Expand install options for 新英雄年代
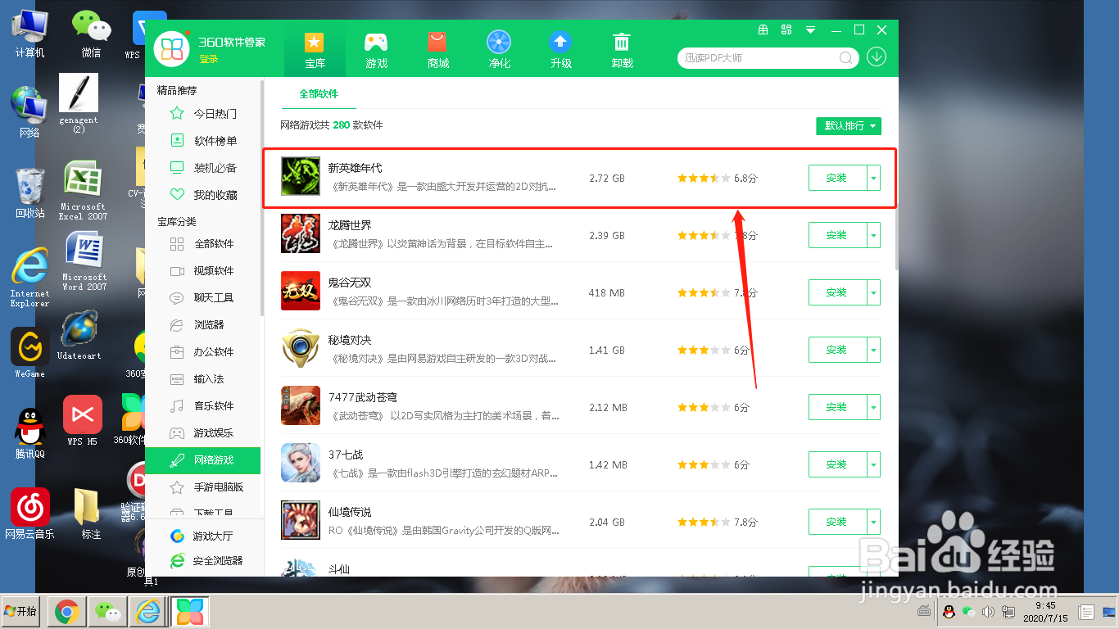The image size is (1119, 629). click(874, 178)
